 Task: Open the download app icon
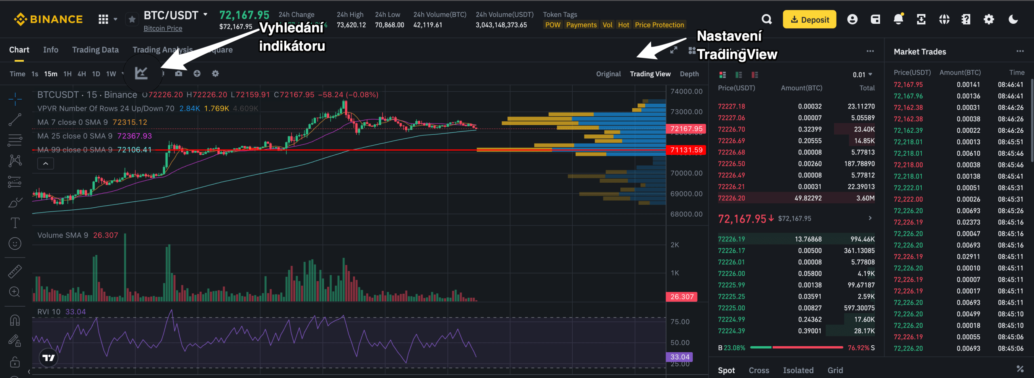pyautogui.click(x=921, y=19)
